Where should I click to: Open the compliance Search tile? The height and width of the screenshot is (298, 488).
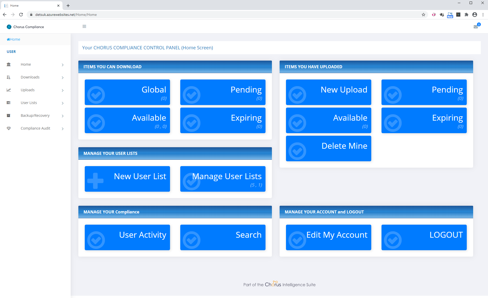click(x=223, y=237)
